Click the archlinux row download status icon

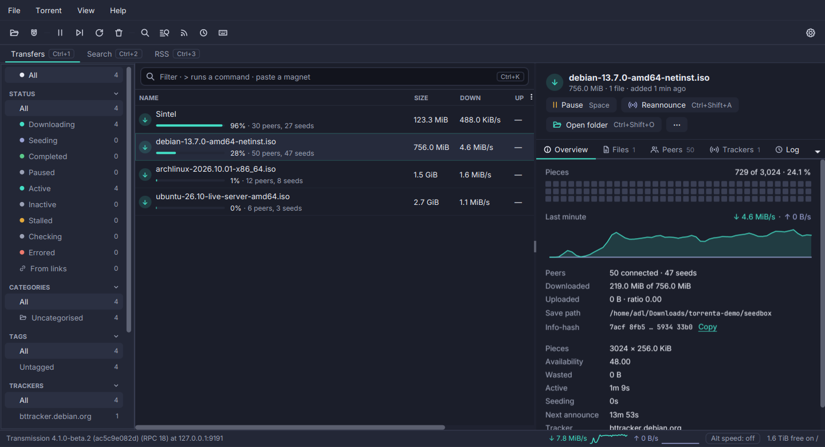[x=145, y=175]
